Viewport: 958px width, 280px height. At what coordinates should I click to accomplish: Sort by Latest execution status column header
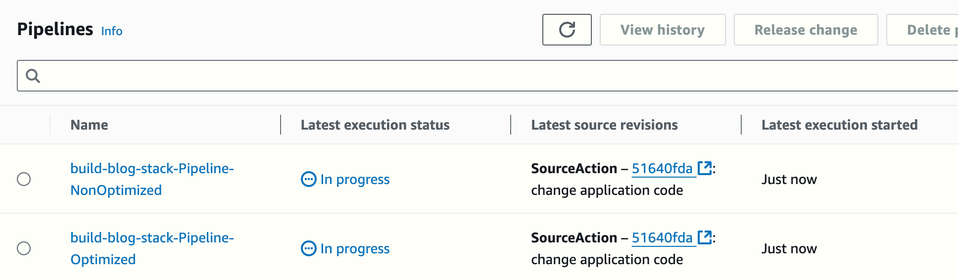pyautogui.click(x=375, y=125)
